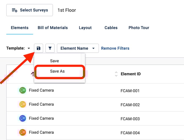This screenshot has width=184, height=140.
Task: Expand the Template dropdown arrow
Action: [x=29, y=49]
